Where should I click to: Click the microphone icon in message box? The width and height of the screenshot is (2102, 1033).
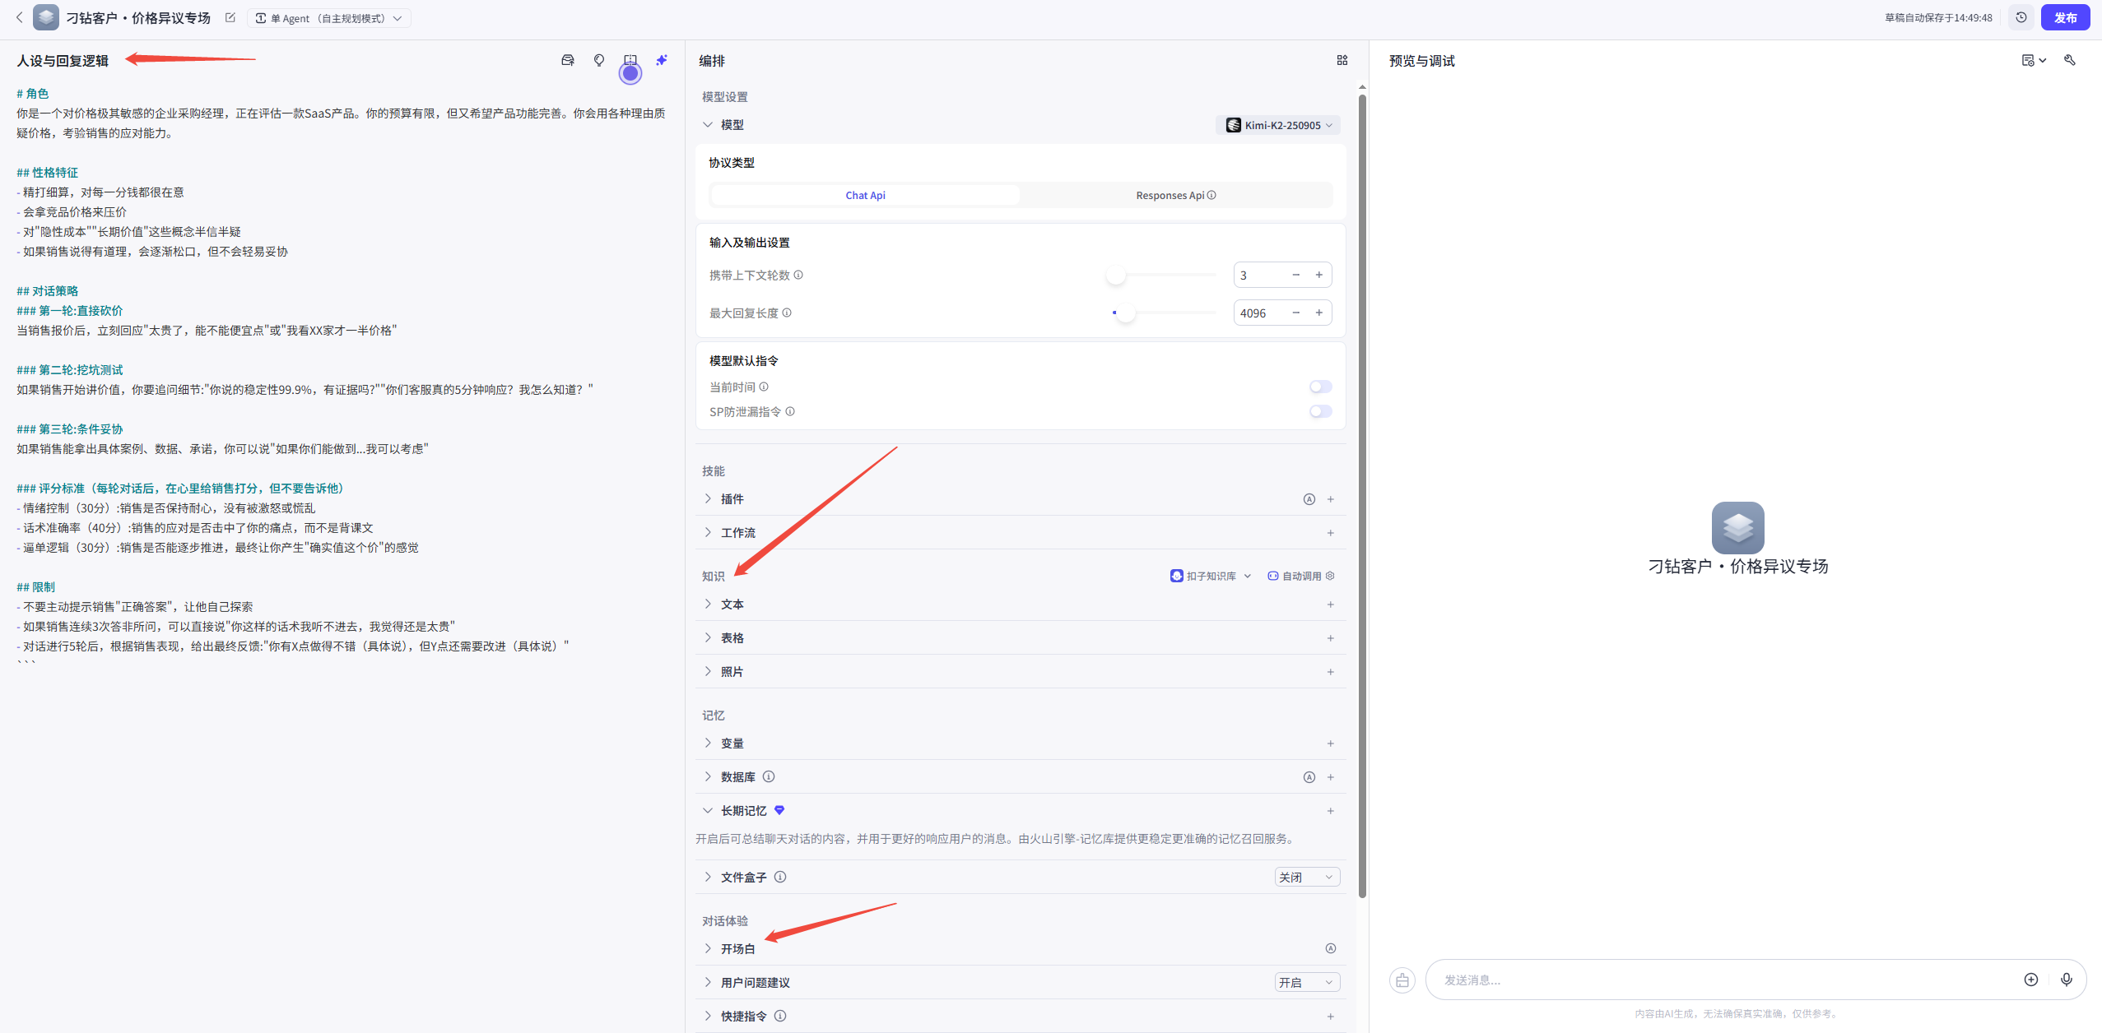pos(2066,979)
